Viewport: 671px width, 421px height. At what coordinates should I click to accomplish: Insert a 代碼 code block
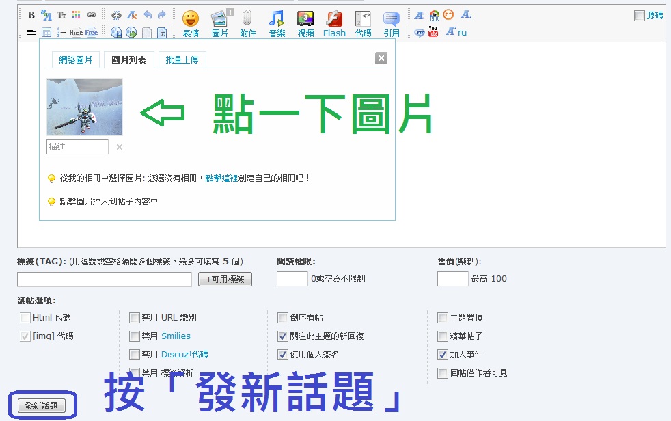(x=364, y=24)
